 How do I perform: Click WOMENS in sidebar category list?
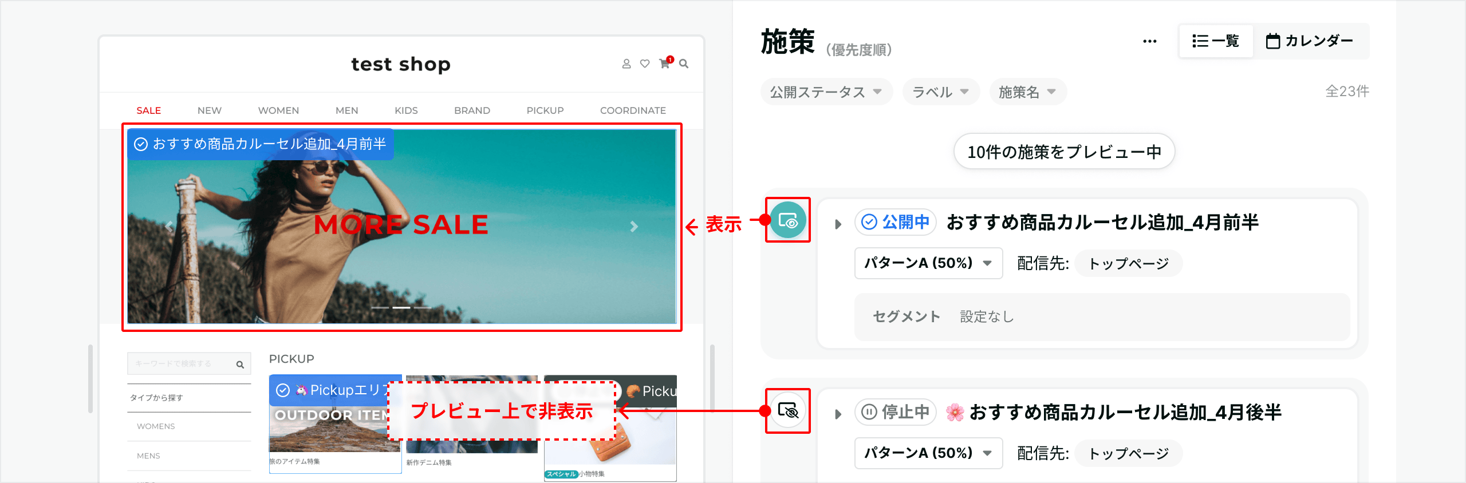156,426
